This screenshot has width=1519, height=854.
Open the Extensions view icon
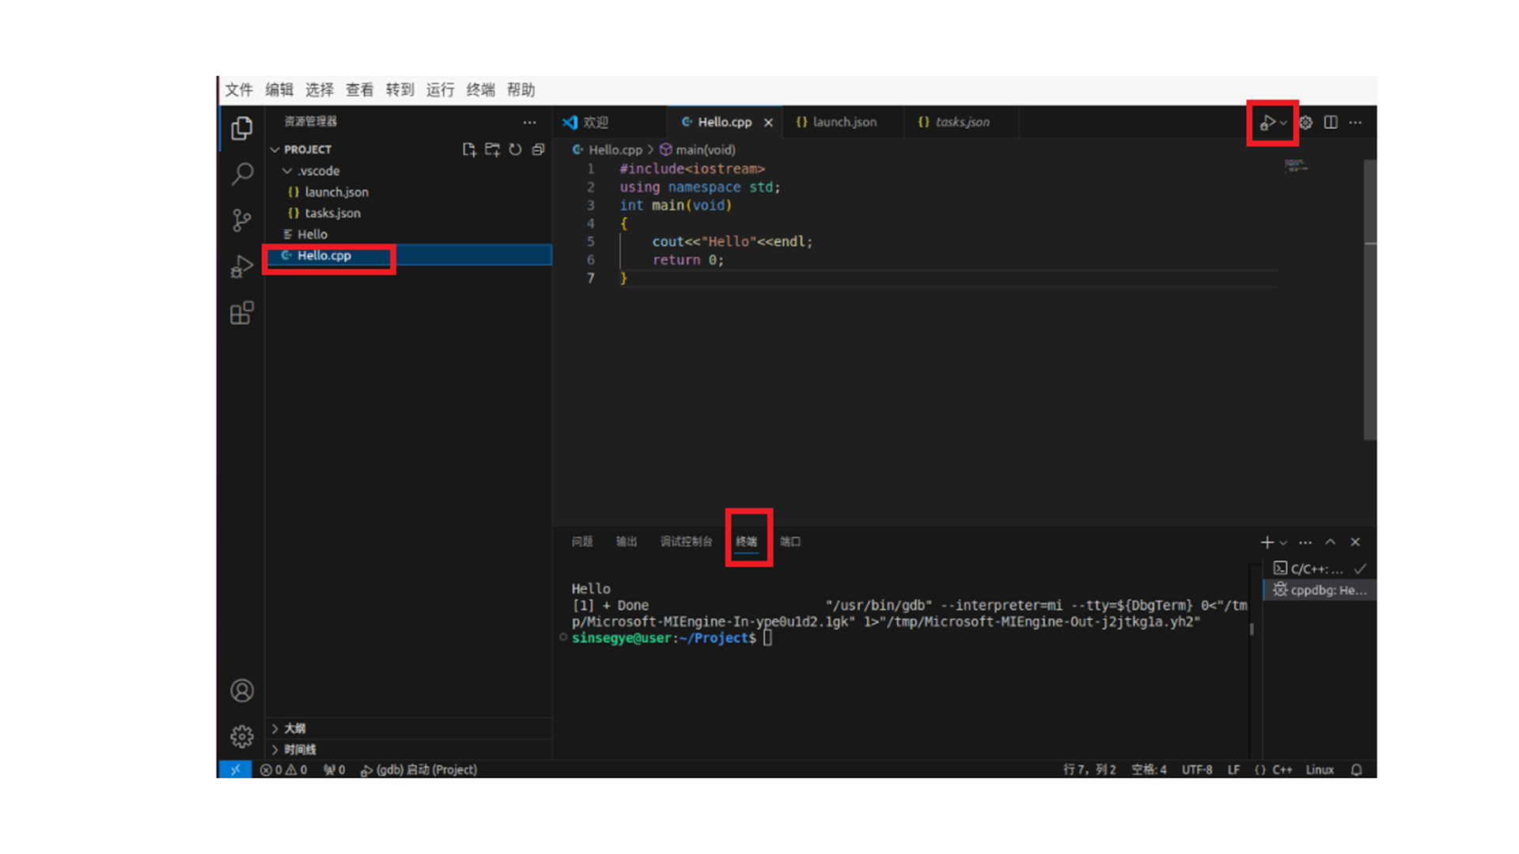click(x=242, y=313)
